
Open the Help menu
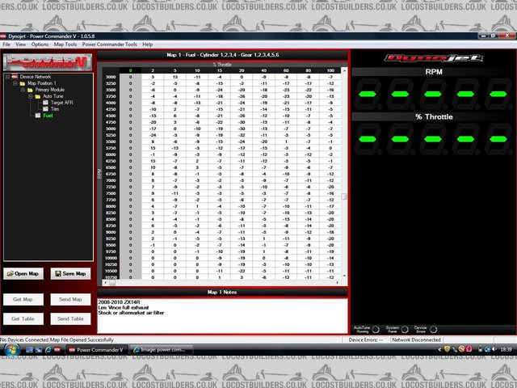pos(147,44)
